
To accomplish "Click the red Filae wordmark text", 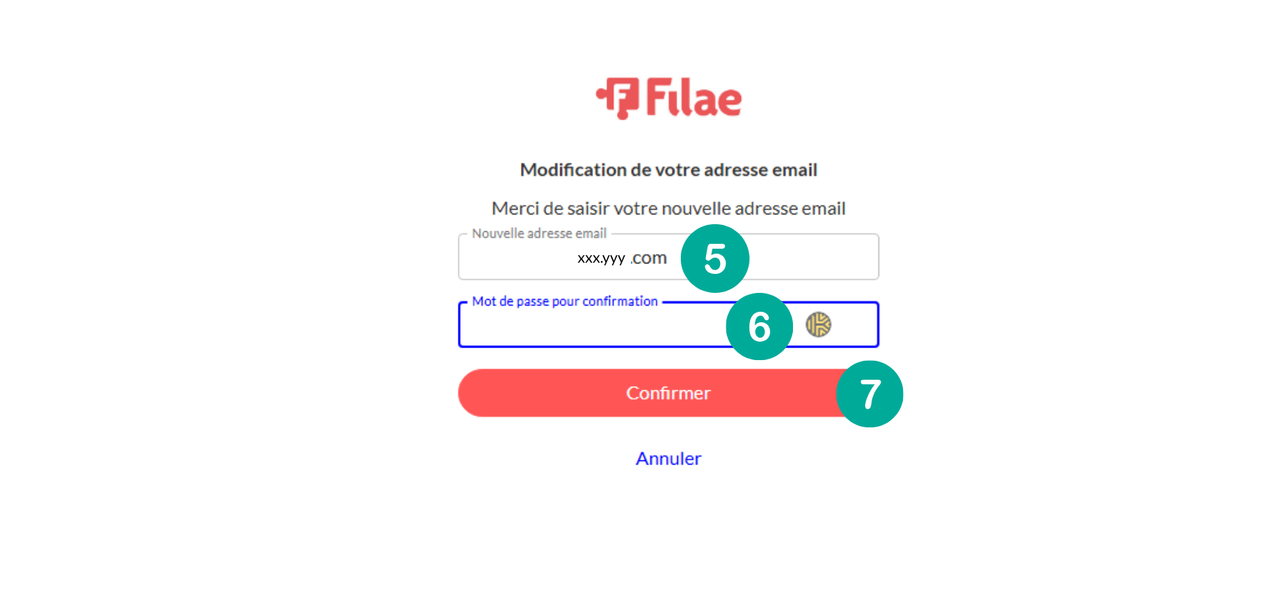I will pyautogui.click(x=693, y=98).
